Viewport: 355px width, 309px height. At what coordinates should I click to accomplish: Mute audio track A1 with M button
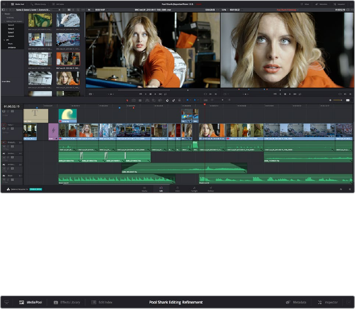4,146
